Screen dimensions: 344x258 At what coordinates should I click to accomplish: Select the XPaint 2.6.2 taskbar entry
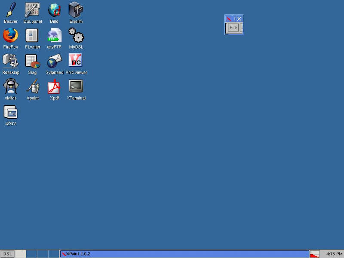click(185, 254)
